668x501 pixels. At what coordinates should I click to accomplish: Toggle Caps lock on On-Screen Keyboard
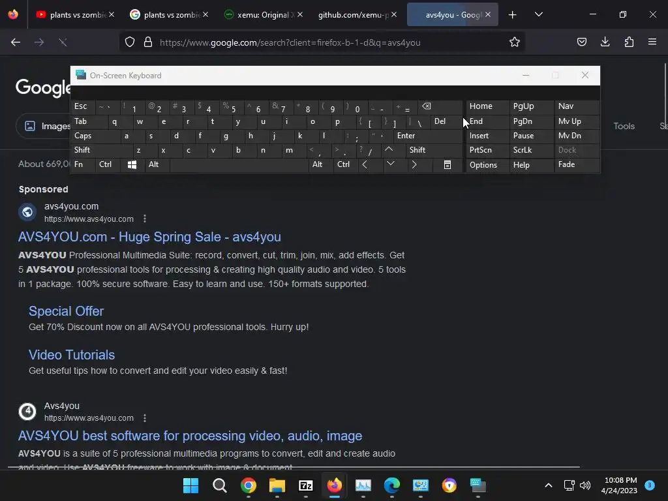[x=95, y=136]
